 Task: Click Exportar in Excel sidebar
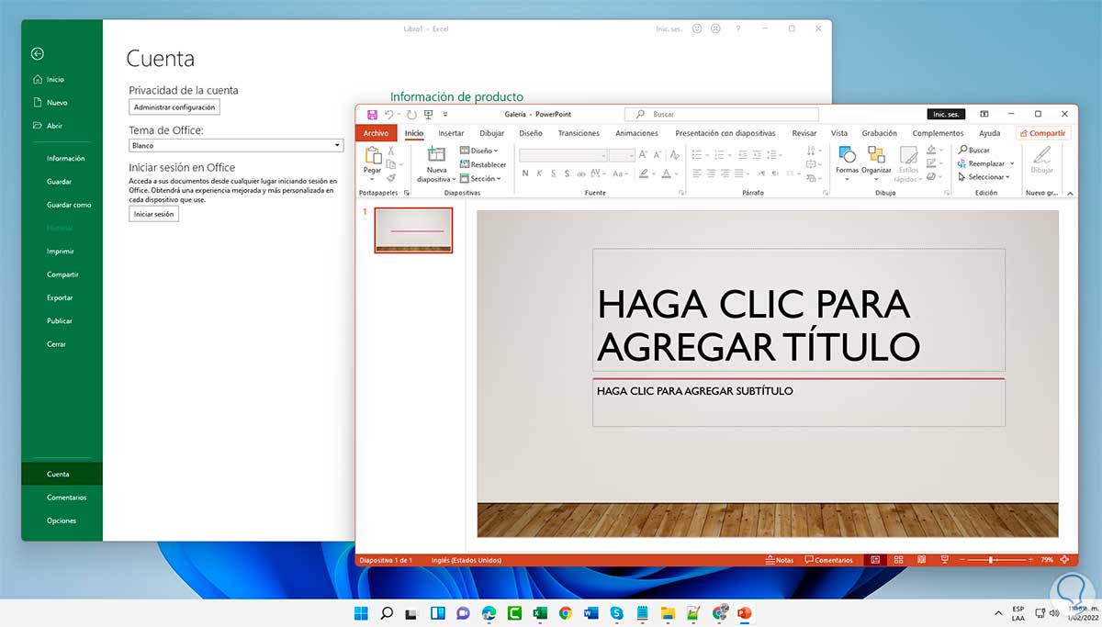(60, 297)
